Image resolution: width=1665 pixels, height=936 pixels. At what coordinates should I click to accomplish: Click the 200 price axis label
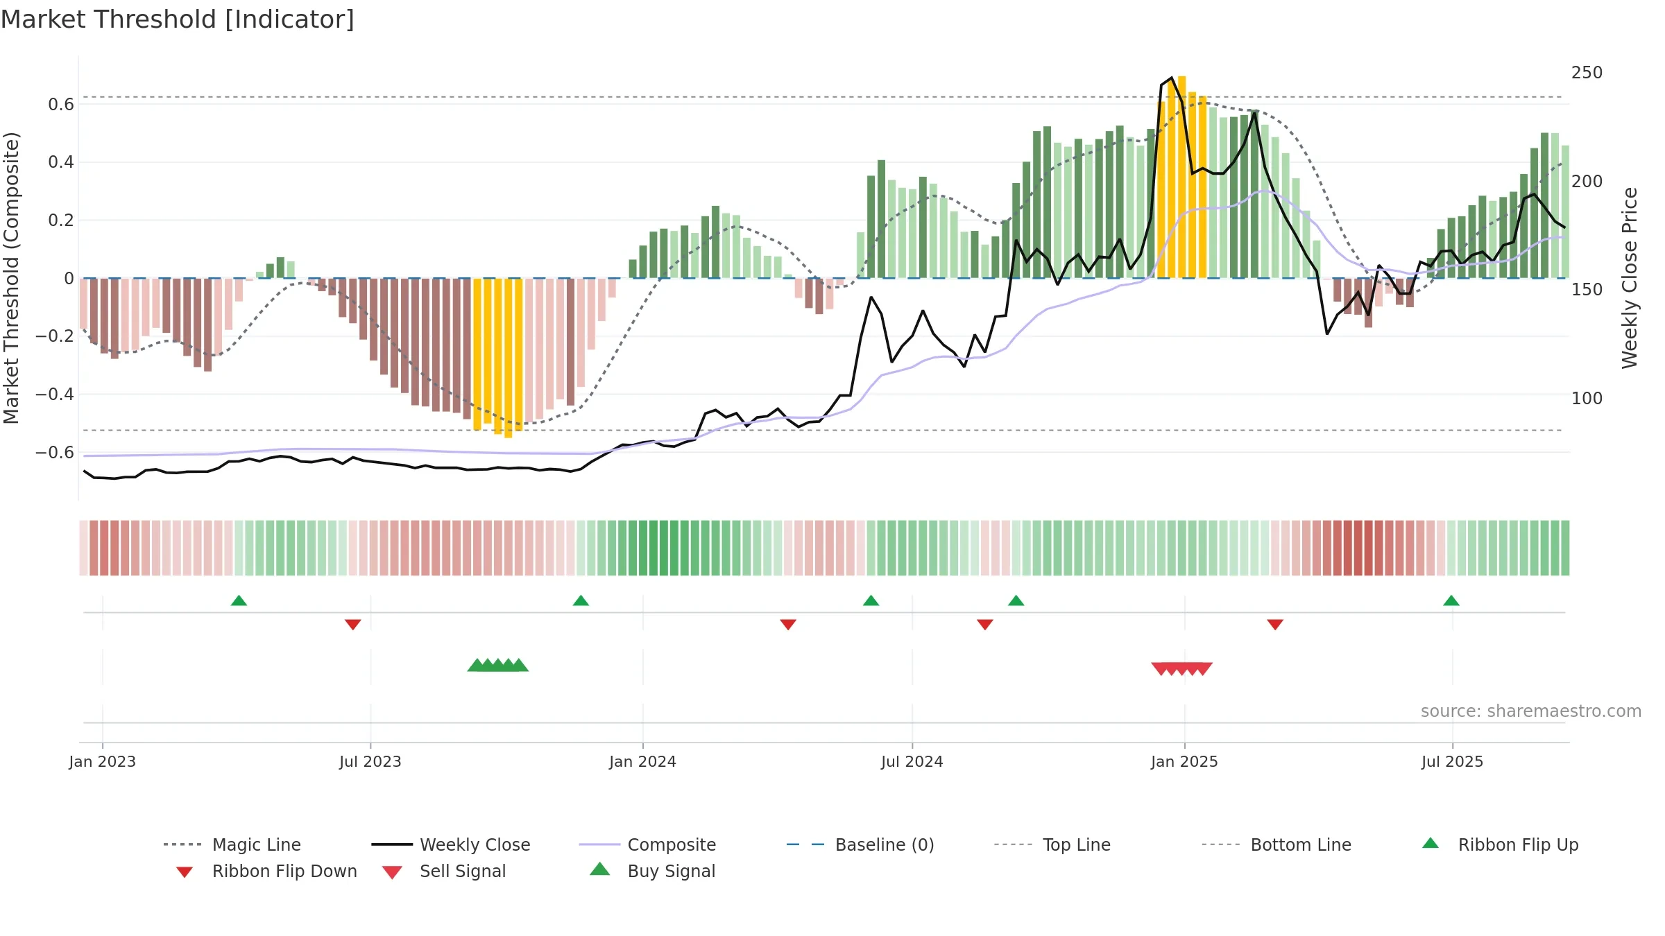[1587, 182]
